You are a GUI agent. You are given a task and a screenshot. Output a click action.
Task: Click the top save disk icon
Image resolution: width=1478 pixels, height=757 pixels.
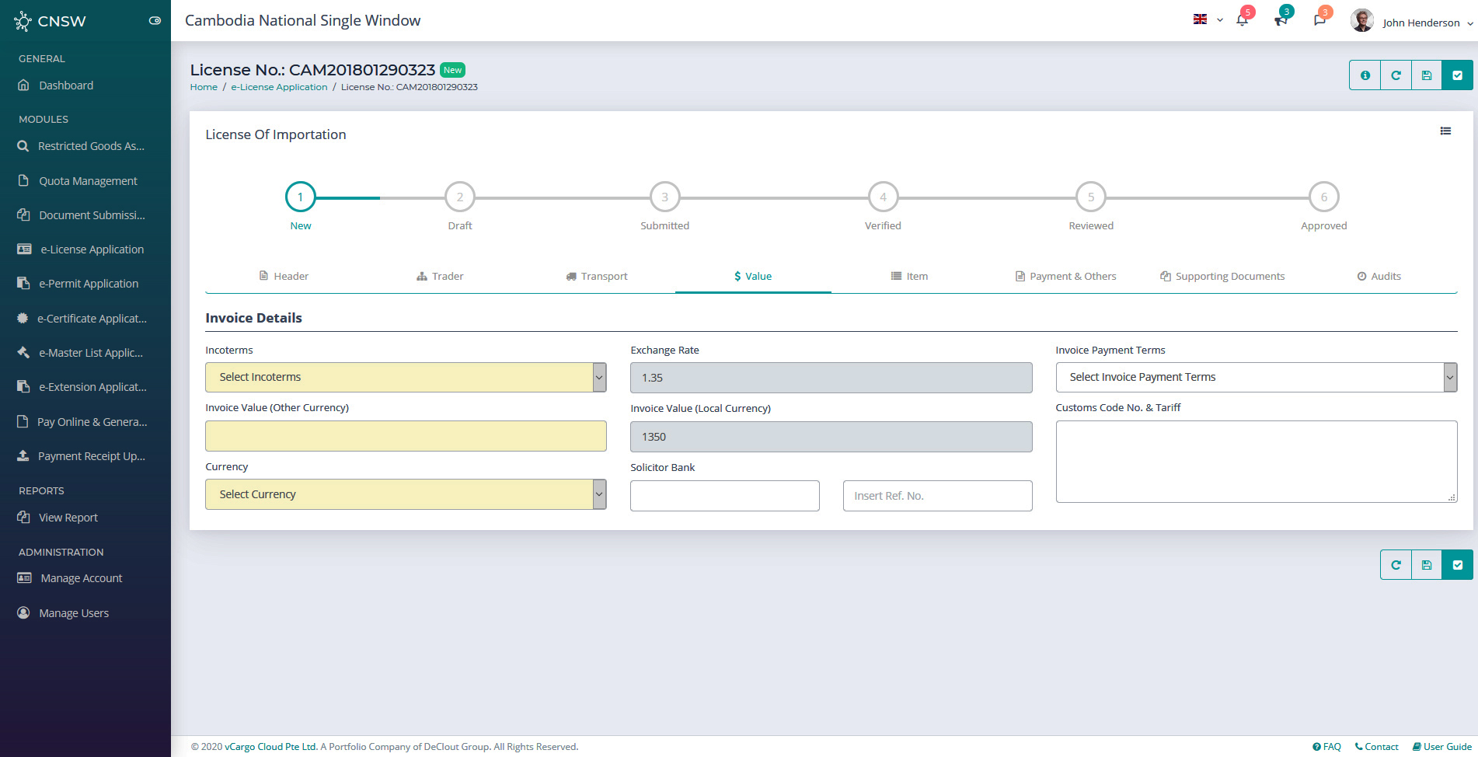(1427, 75)
